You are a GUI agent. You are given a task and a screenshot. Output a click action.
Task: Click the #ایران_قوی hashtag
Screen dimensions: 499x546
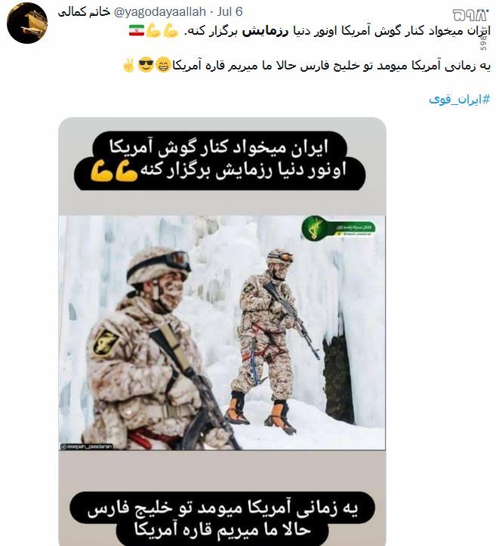[x=459, y=100]
